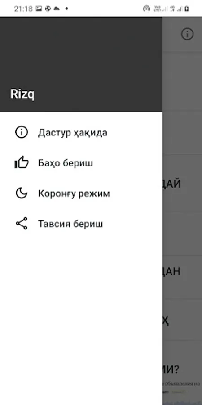Toggle Коронғу режим dark mode

click(x=81, y=193)
